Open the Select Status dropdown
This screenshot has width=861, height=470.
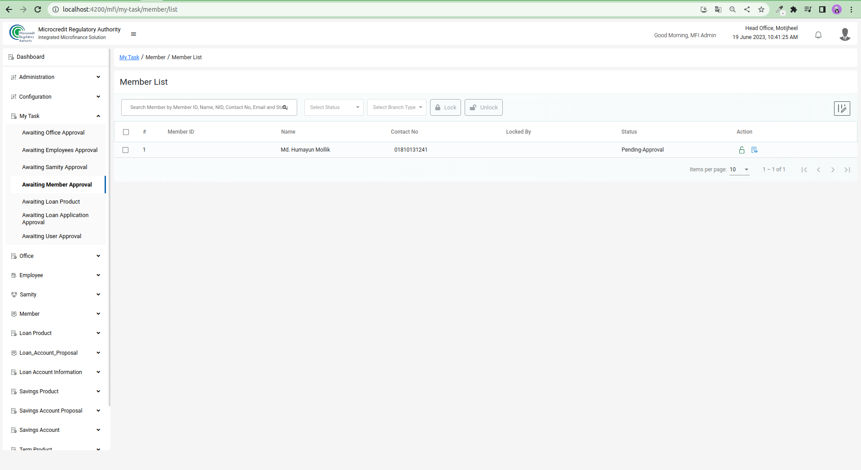tap(334, 108)
